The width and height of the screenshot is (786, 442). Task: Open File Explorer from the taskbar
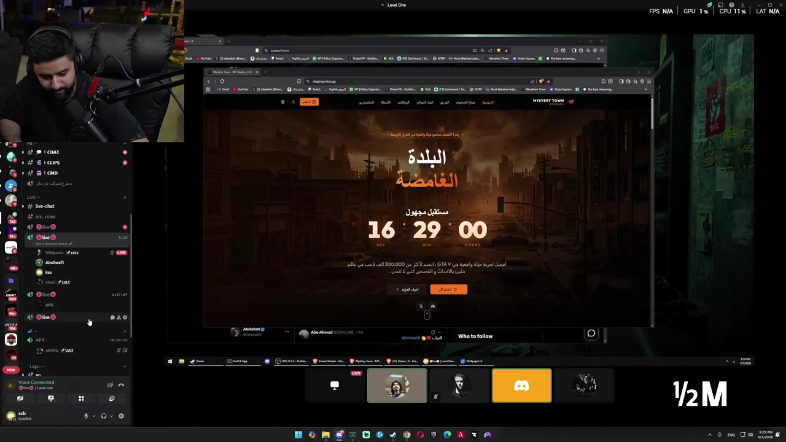click(x=325, y=435)
